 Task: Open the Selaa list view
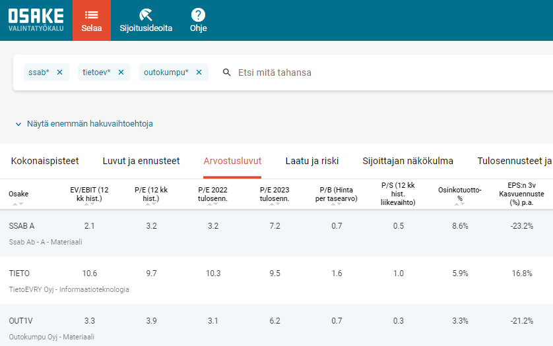91,20
